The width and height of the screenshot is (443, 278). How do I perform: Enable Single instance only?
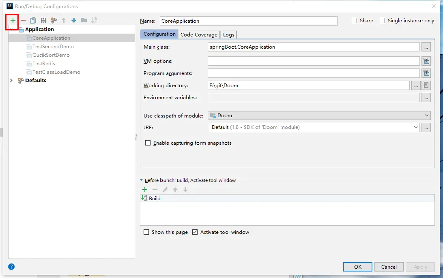point(382,21)
